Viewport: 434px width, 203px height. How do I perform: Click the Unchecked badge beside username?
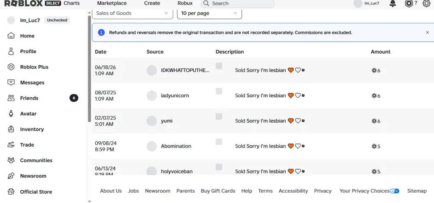click(57, 20)
